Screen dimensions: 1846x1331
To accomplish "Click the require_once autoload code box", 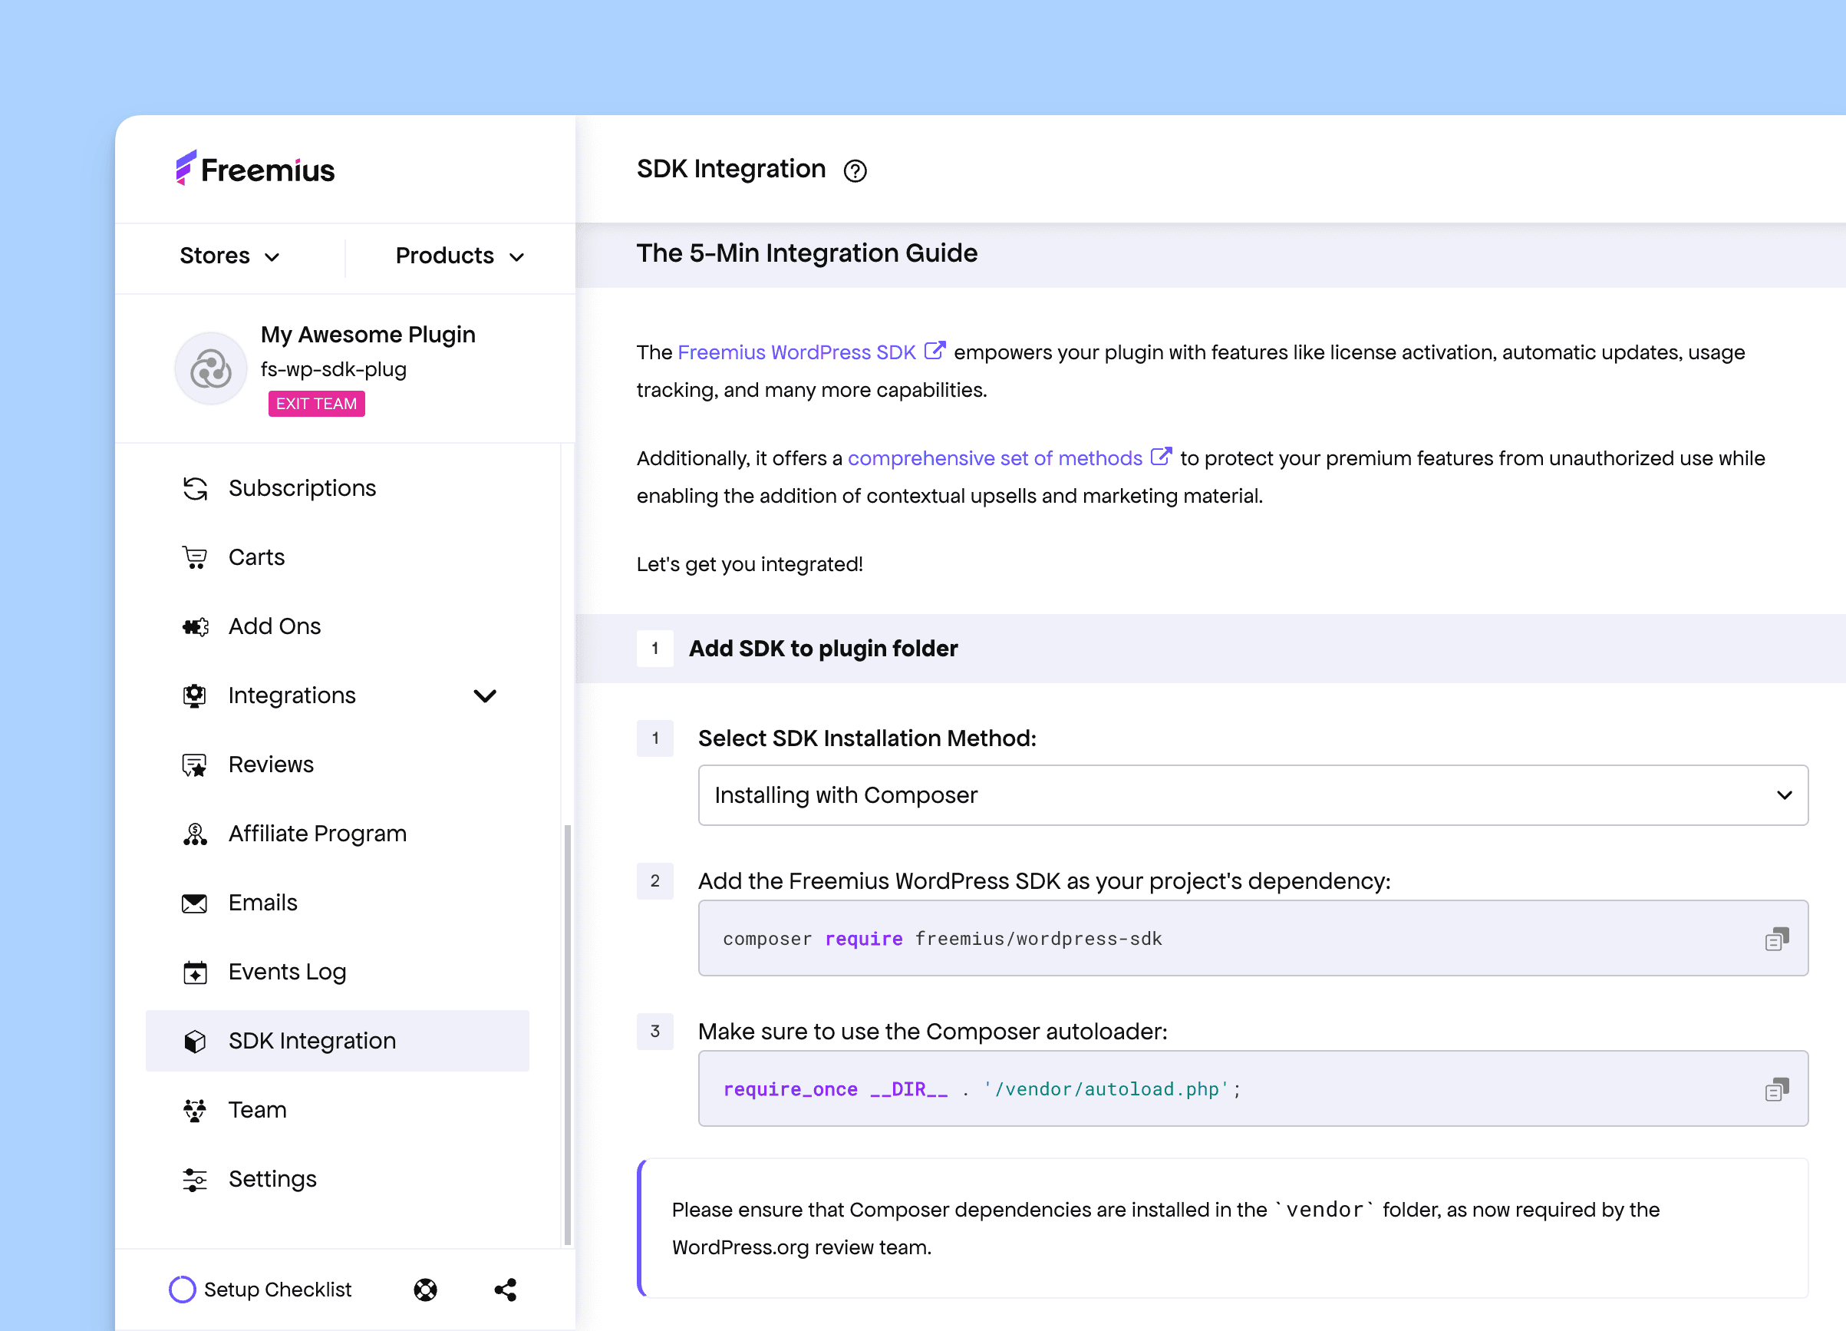I will [x=1253, y=1088].
